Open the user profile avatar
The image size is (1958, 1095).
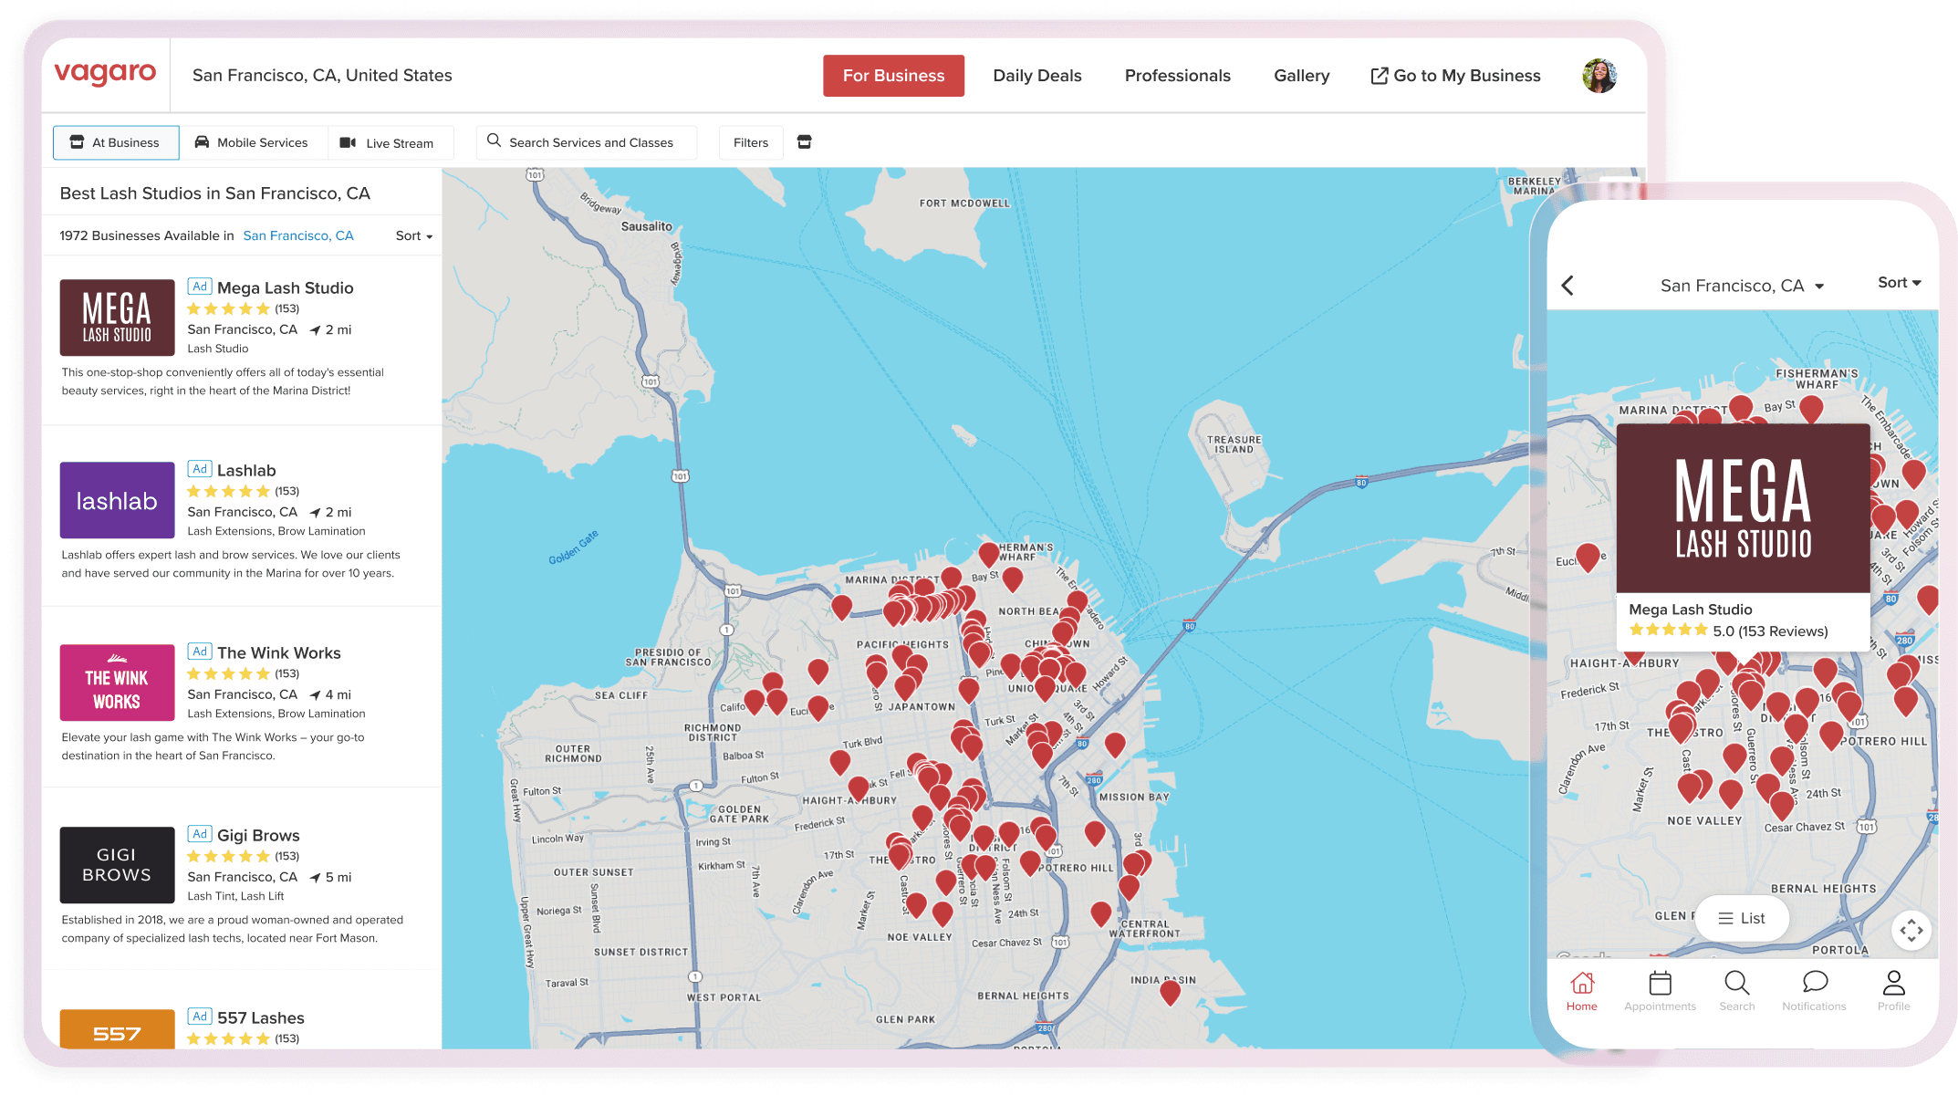pyautogui.click(x=1599, y=76)
